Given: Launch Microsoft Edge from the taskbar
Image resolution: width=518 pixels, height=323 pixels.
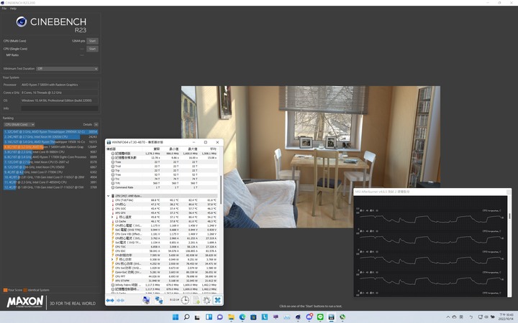Looking at the screenshot, I should coord(242,317).
